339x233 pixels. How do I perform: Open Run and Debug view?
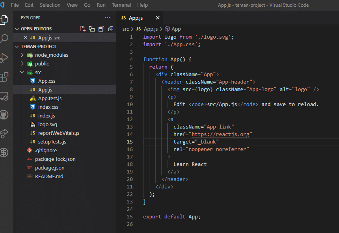(x=4, y=58)
